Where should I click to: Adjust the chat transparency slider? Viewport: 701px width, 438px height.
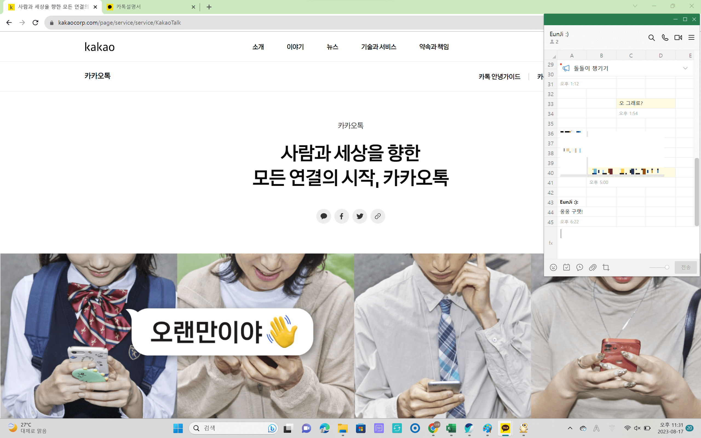click(659, 267)
